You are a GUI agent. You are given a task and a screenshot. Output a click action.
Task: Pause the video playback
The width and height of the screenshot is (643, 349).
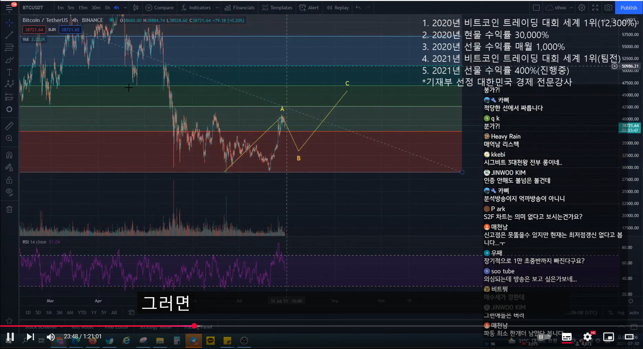10,337
